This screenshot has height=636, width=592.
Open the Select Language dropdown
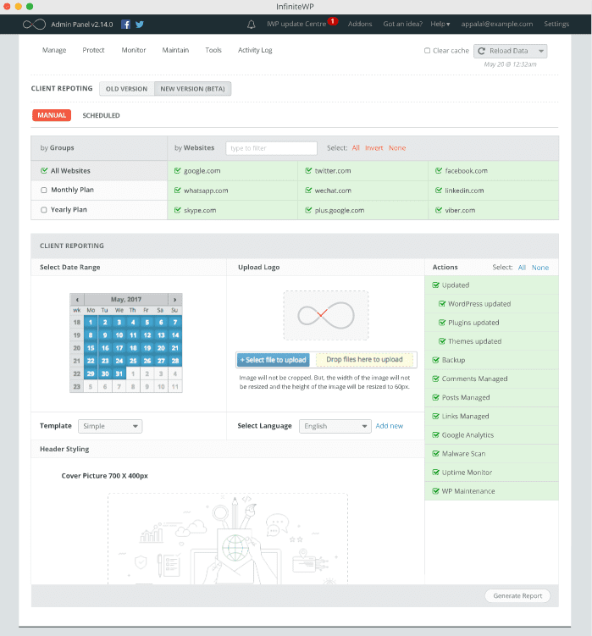click(x=336, y=426)
